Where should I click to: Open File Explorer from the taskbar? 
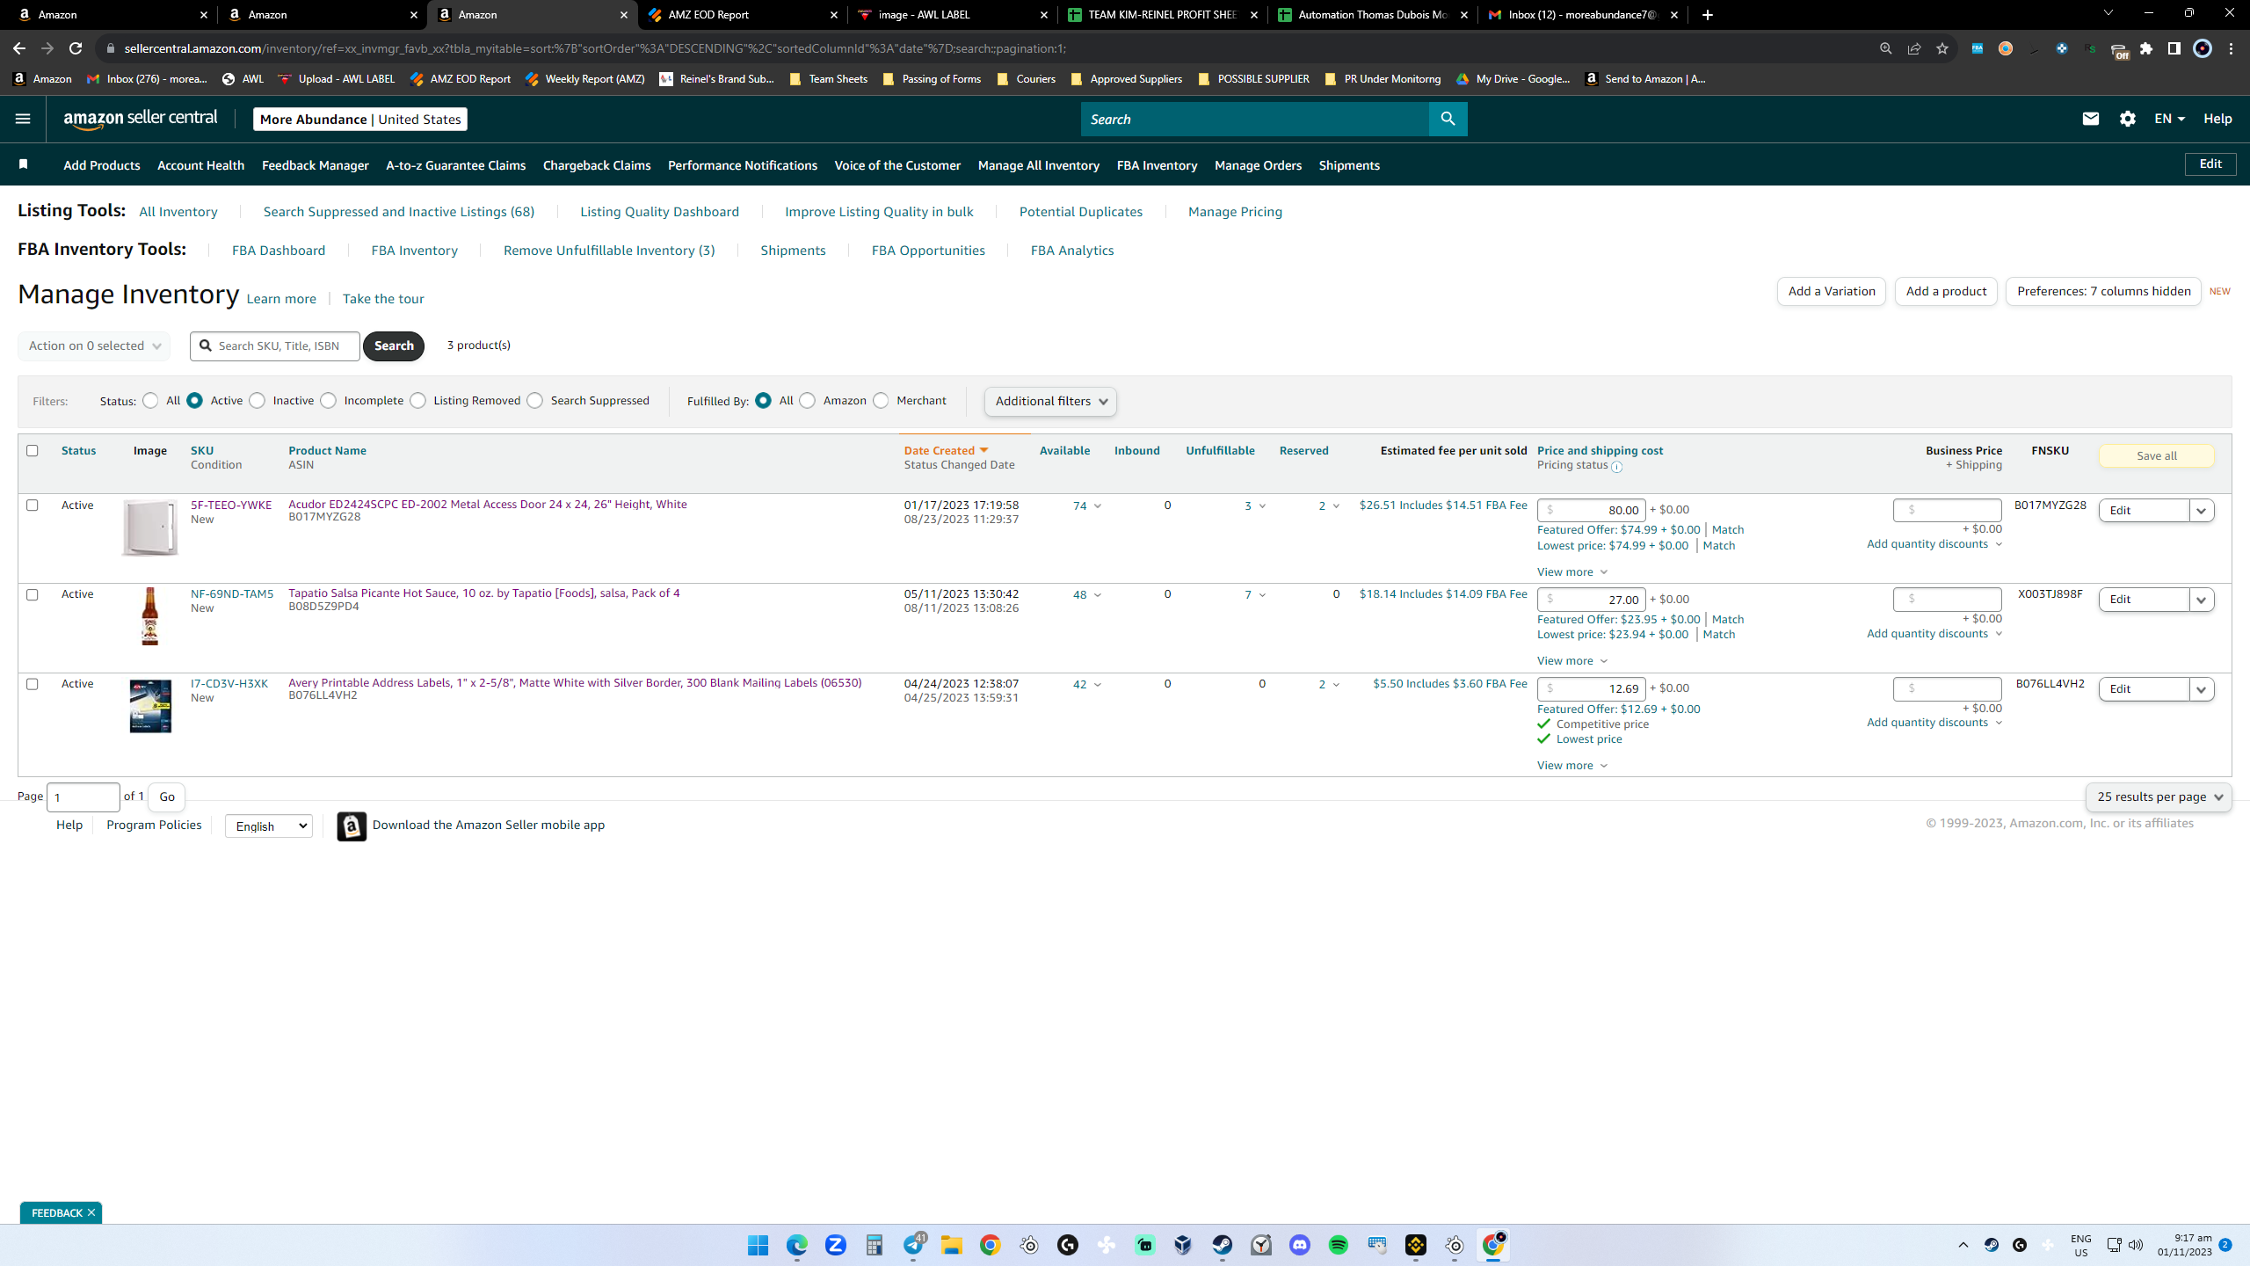tap(952, 1245)
